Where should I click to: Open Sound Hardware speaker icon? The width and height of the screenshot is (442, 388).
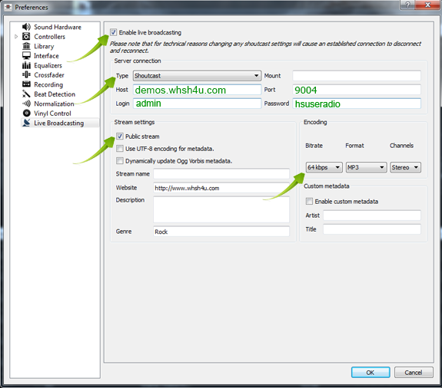click(26, 27)
